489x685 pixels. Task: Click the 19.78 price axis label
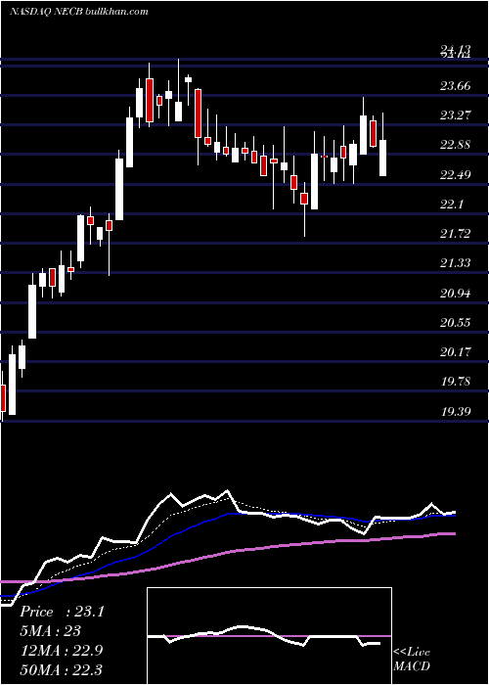pyautogui.click(x=456, y=382)
